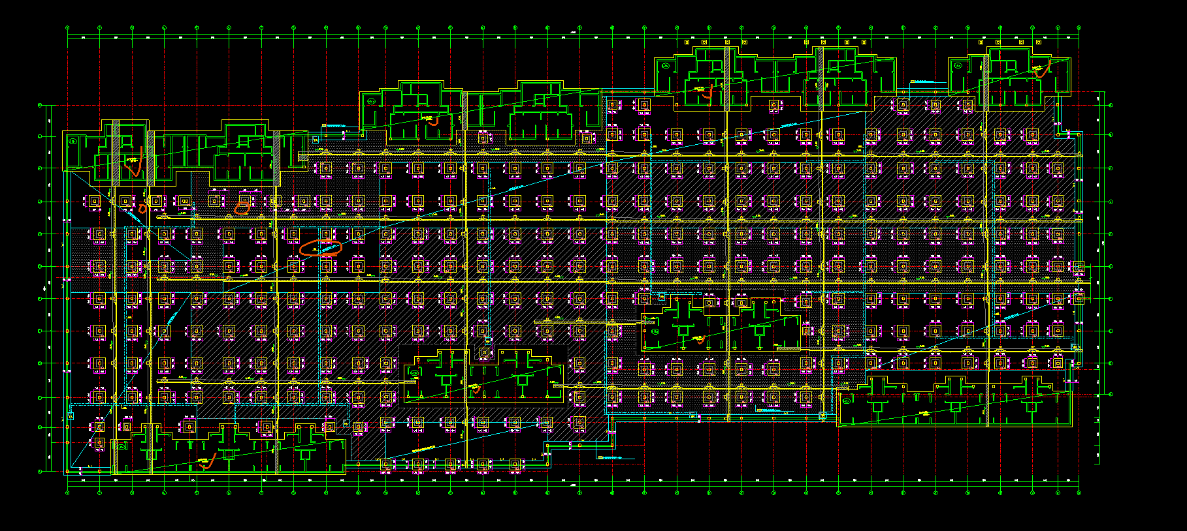Click the bottom-right grid axis bubble
This screenshot has height=531, width=1187.
(1079, 493)
